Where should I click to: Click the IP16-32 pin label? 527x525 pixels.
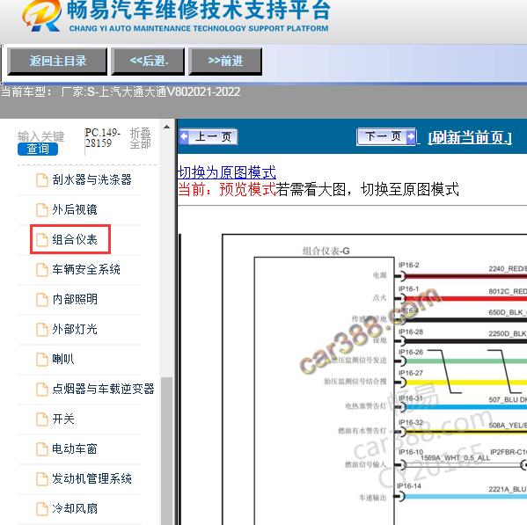[411, 423]
